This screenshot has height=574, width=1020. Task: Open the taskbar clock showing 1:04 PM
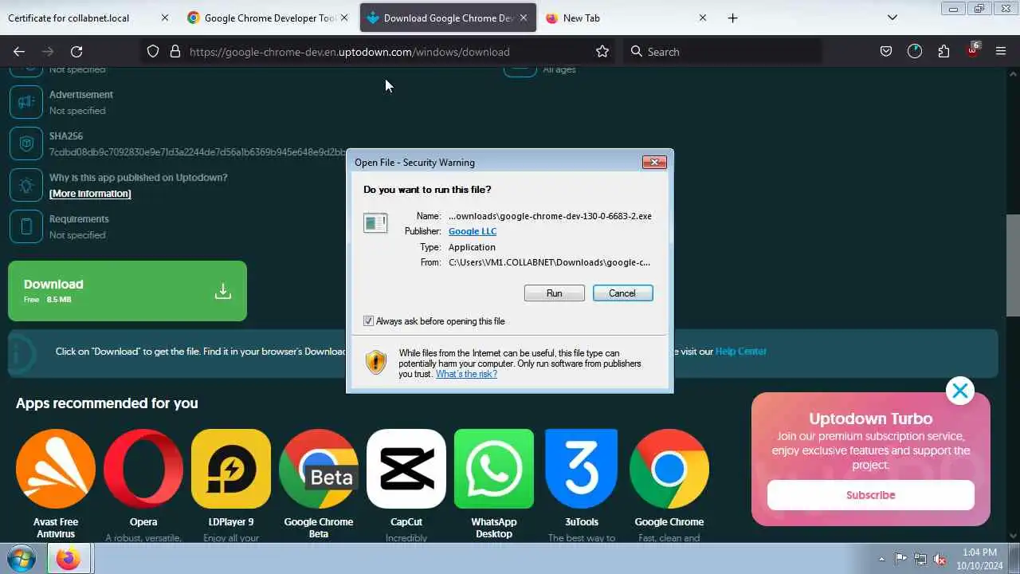pyautogui.click(x=979, y=559)
